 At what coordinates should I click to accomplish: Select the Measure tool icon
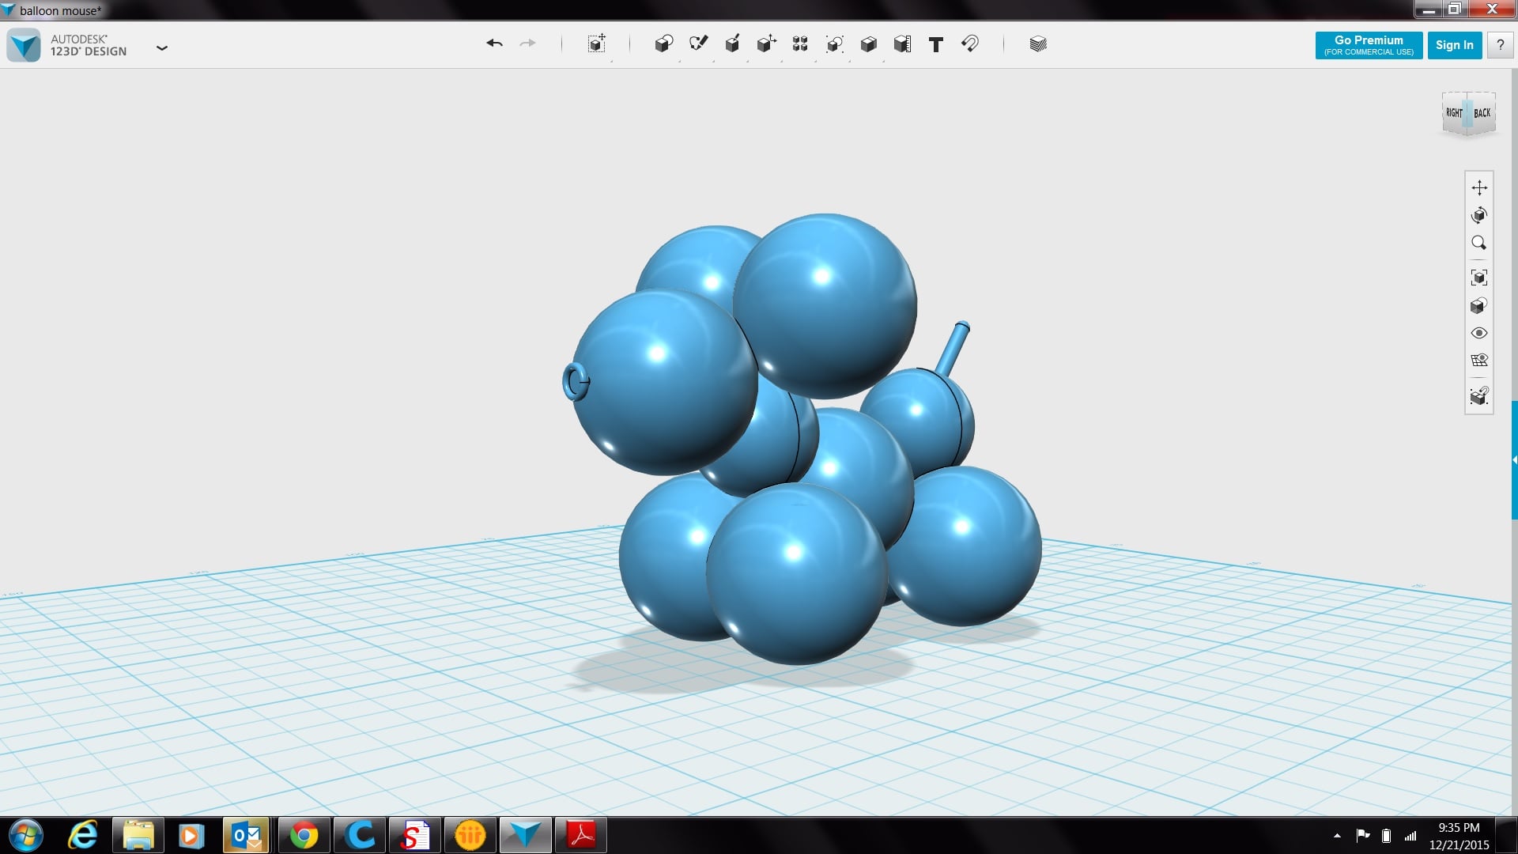(x=902, y=43)
